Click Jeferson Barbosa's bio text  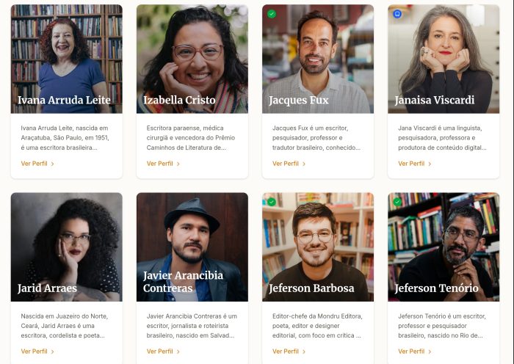click(x=317, y=325)
